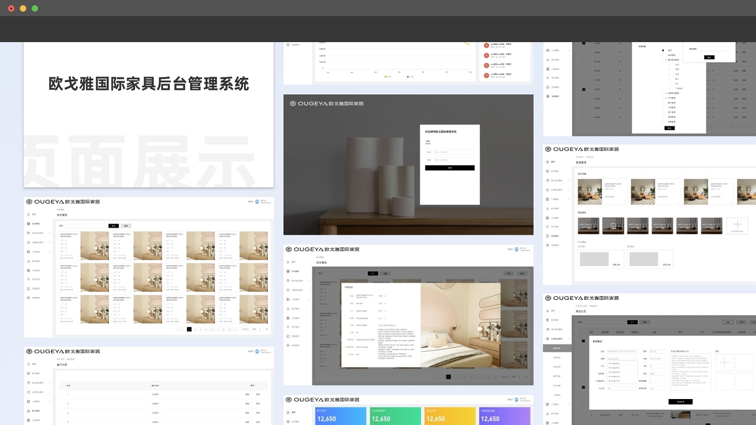Click the home icon in the bedroom detail-popup mockup sidebar

pos(288,262)
